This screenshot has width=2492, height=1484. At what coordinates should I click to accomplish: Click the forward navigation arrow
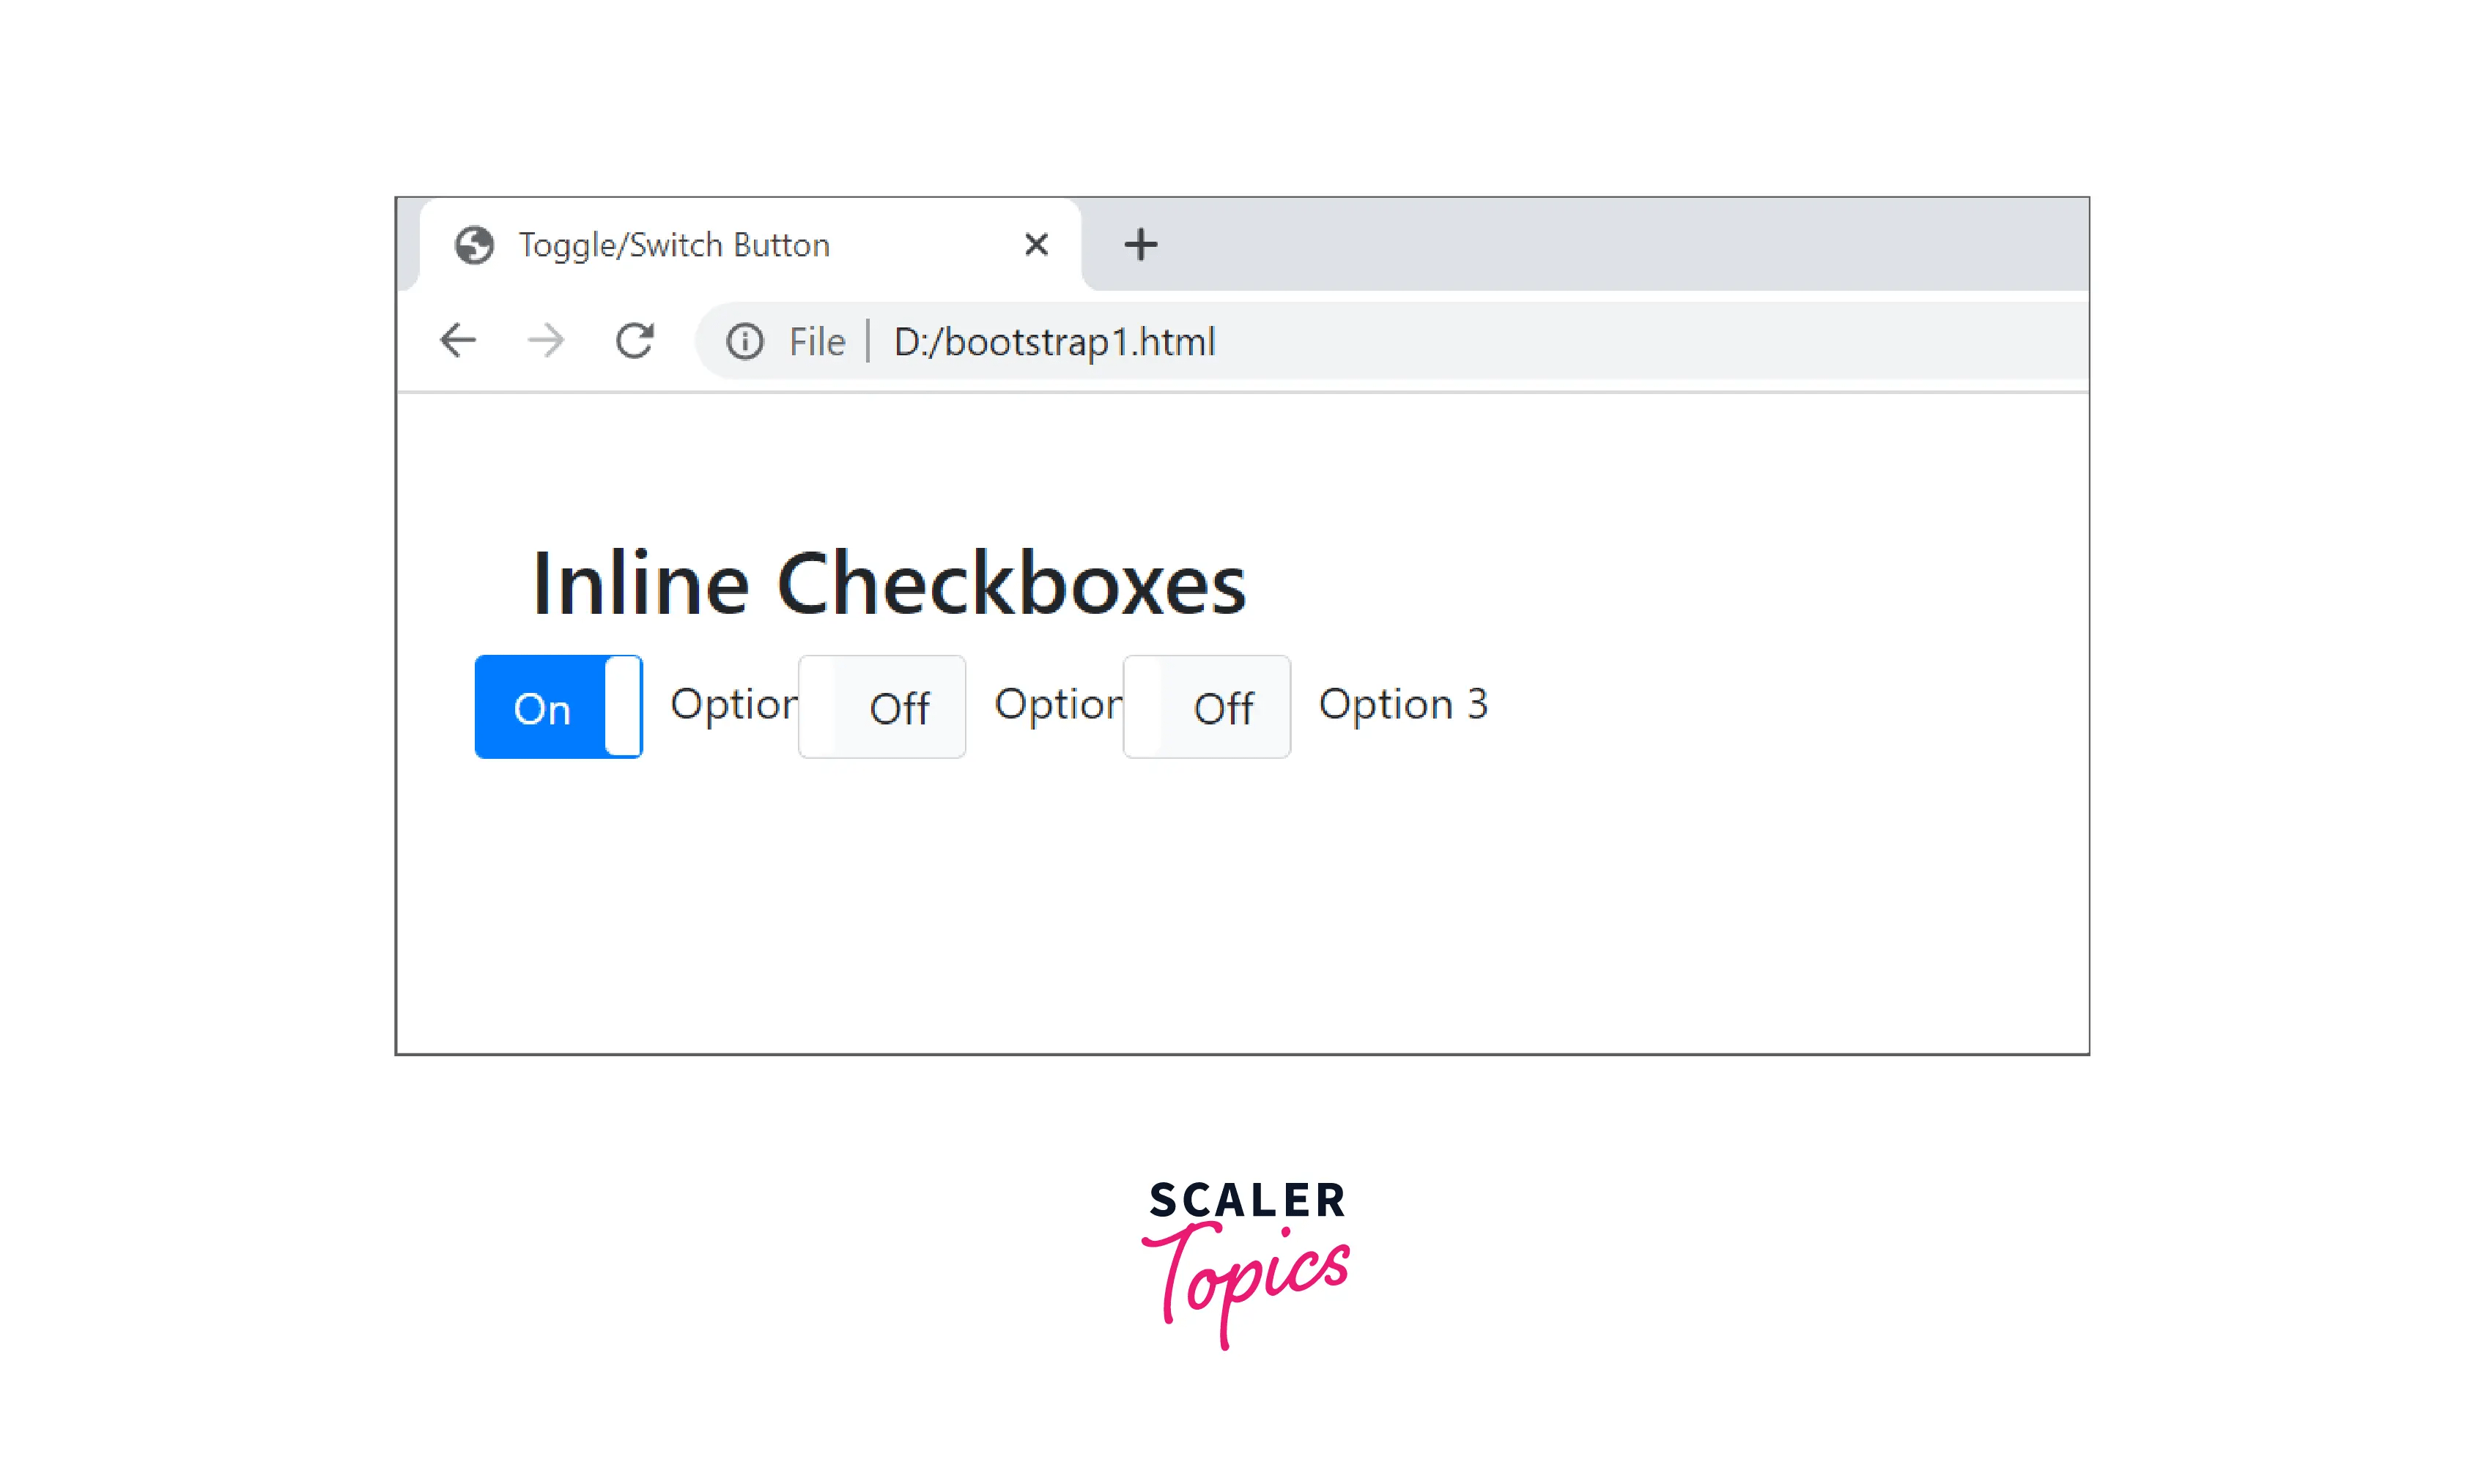point(546,341)
